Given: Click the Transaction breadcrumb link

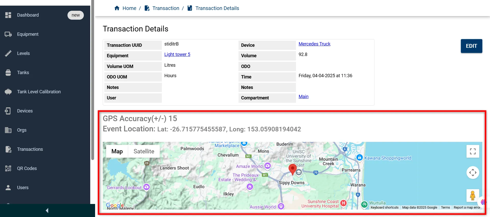Looking at the screenshot, I should click(166, 8).
